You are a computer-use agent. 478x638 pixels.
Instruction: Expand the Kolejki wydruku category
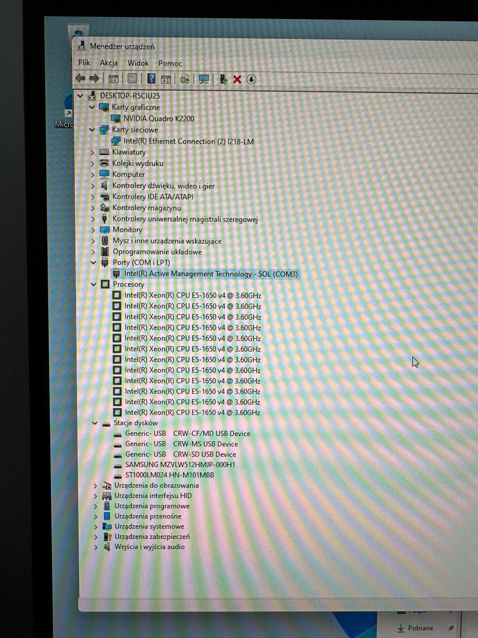point(92,163)
